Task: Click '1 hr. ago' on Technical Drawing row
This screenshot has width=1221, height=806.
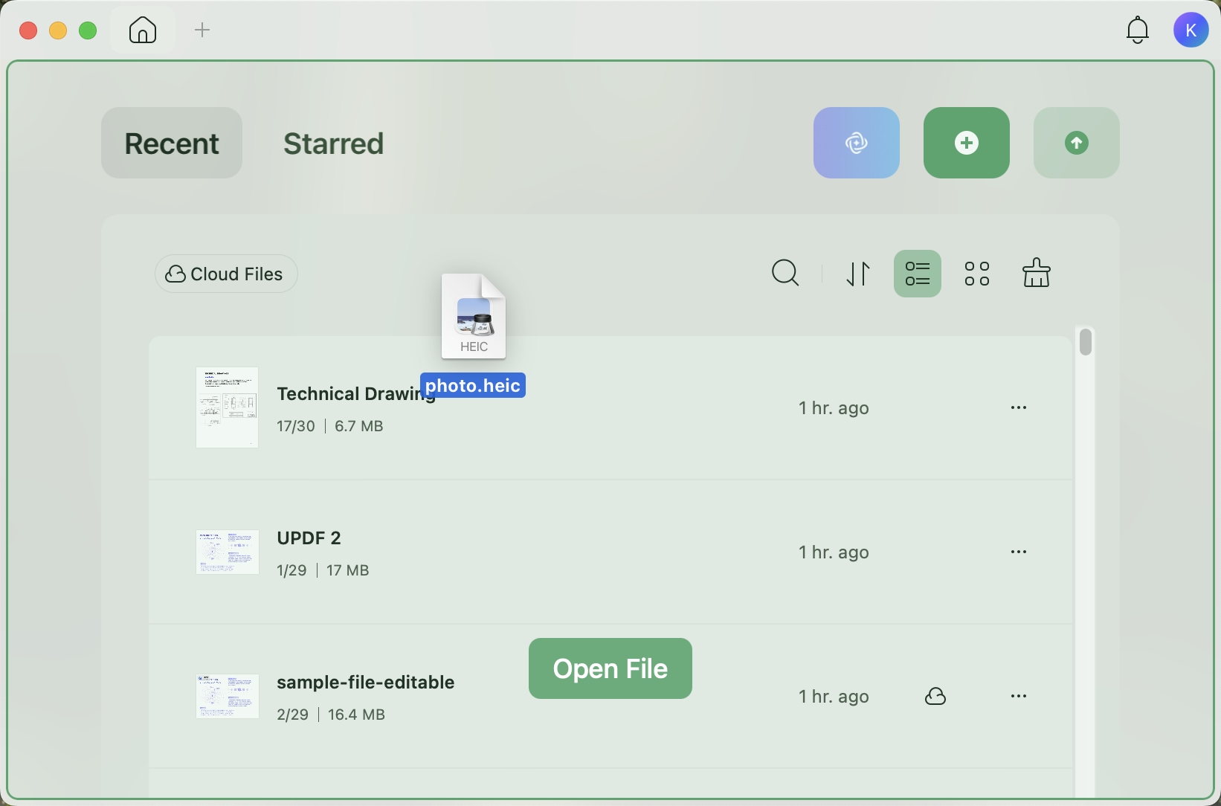Action: click(x=834, y=408)
